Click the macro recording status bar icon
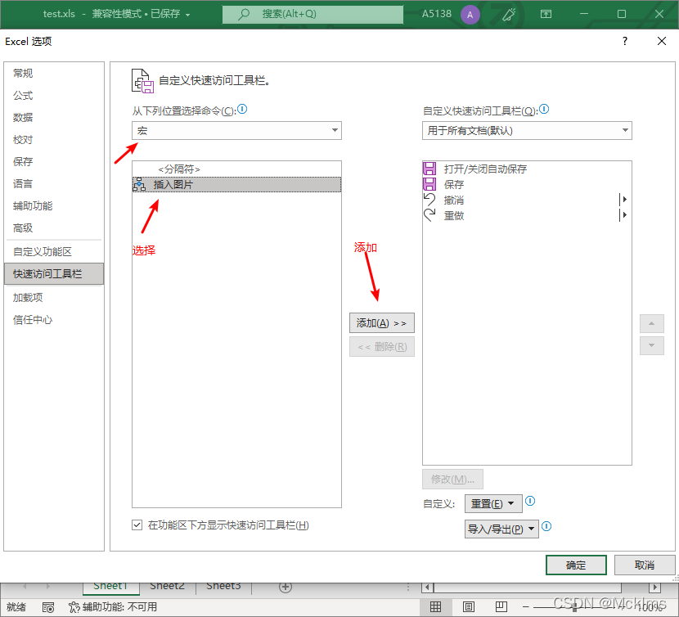This screenshot has width=679, height=617. tap(48, 607)
